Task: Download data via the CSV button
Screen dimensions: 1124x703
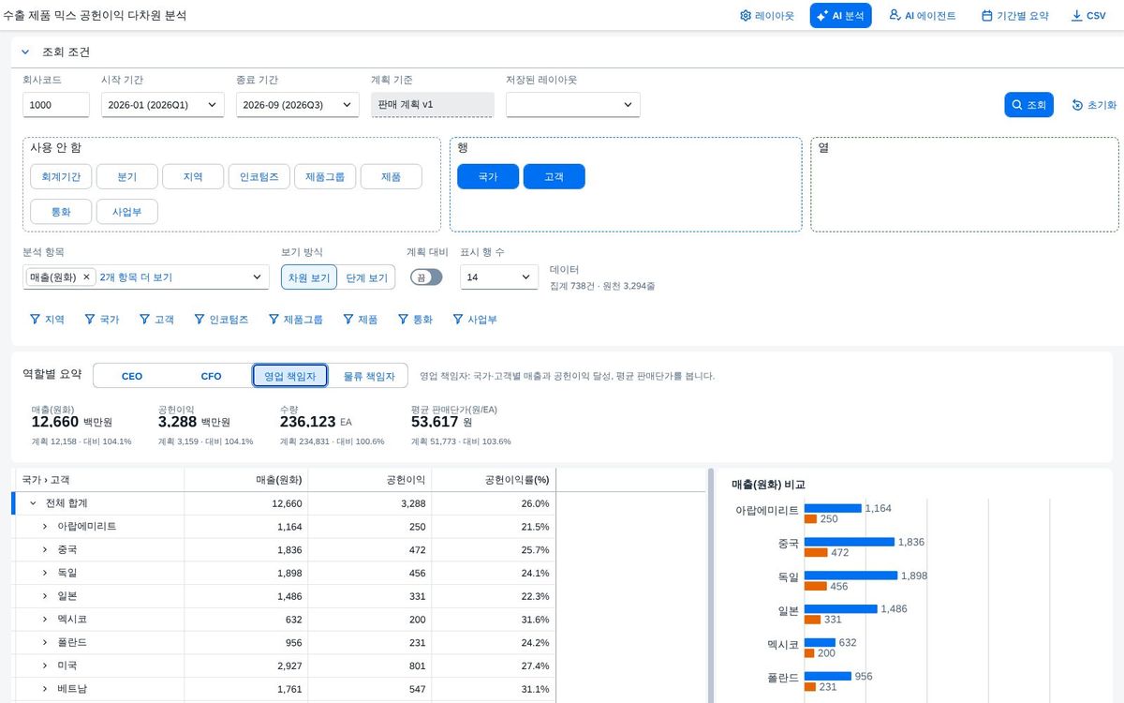Action: (x=1088, y=16)
